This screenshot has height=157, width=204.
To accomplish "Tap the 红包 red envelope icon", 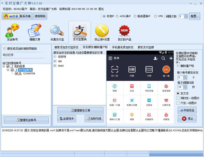I will tap(132, 86).
